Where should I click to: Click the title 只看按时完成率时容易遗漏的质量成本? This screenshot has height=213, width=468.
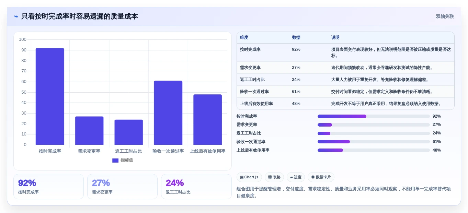(x=80, y=16)
